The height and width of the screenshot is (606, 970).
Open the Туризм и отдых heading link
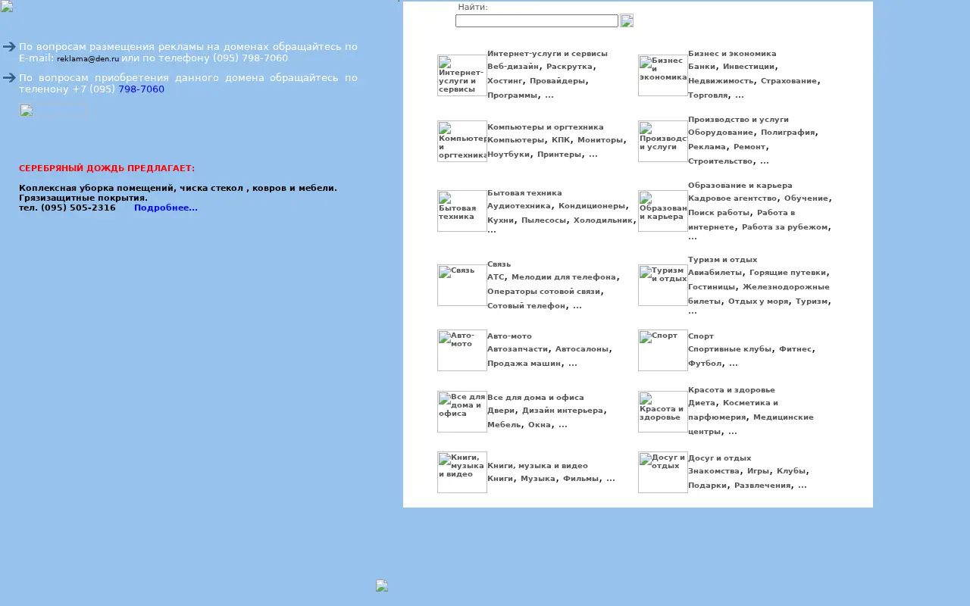coord(722,260)
